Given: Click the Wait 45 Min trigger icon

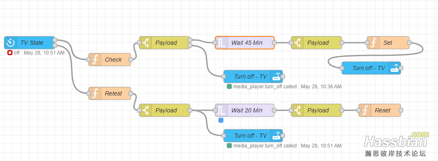Looking at the screenshot, I should (x=222, y=43).
